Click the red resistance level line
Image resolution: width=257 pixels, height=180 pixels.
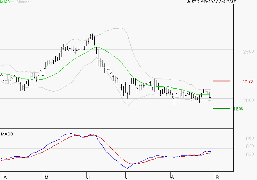point(221,81)
